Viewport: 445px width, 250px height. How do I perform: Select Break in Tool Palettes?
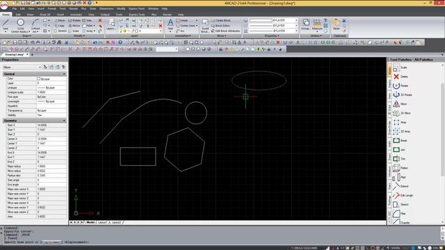click(400, 140)
